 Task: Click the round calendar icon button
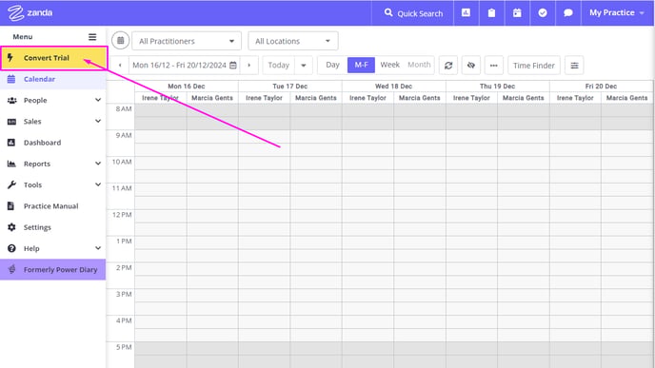tap(120, 41)
